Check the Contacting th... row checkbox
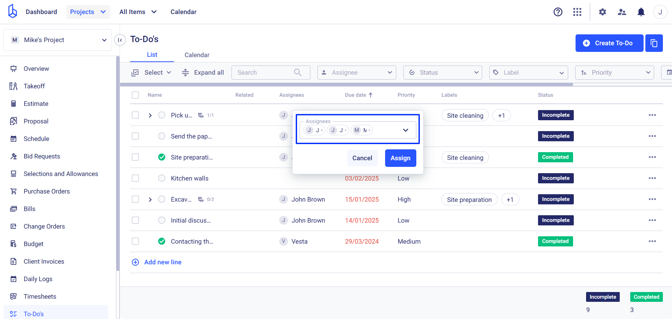672x319 pixels. click(x=135, y=241)
